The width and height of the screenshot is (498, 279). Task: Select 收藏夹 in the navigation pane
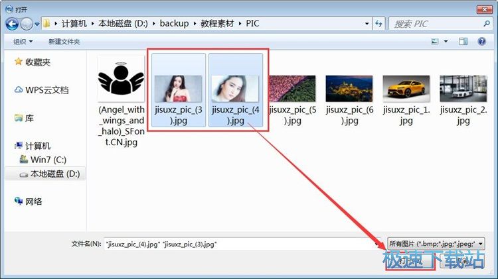[38, 62]
